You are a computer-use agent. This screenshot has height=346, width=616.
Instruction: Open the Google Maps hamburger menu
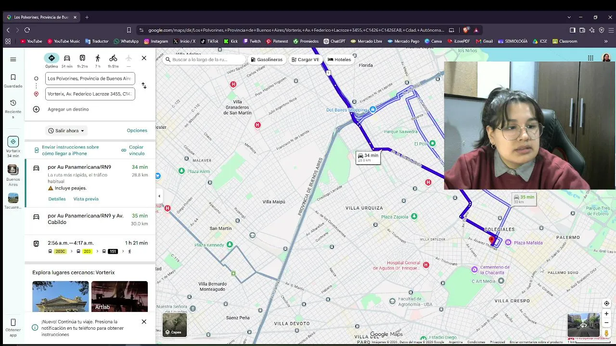pos(13,59)
